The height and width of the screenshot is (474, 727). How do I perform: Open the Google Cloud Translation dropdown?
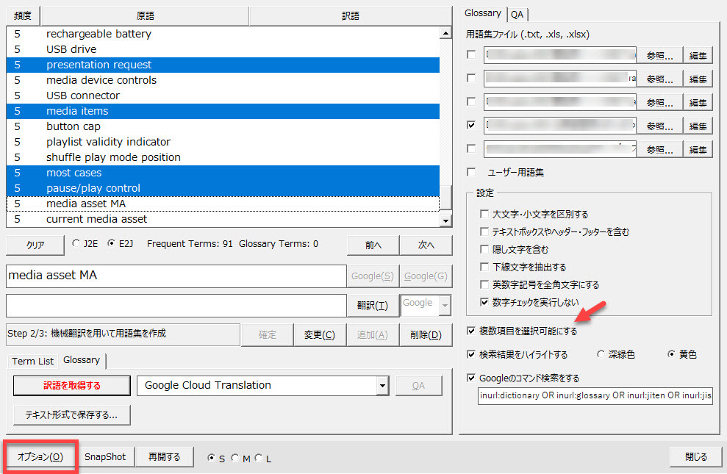(382, 386)
